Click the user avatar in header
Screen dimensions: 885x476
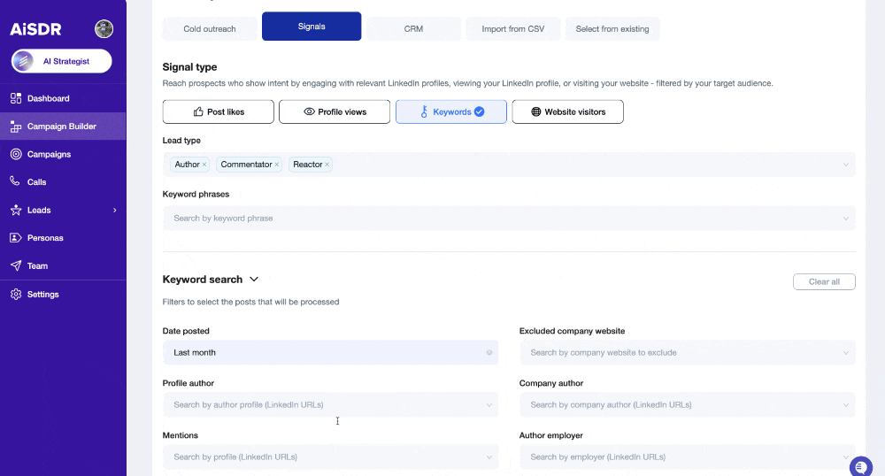[x=104, y=29]
